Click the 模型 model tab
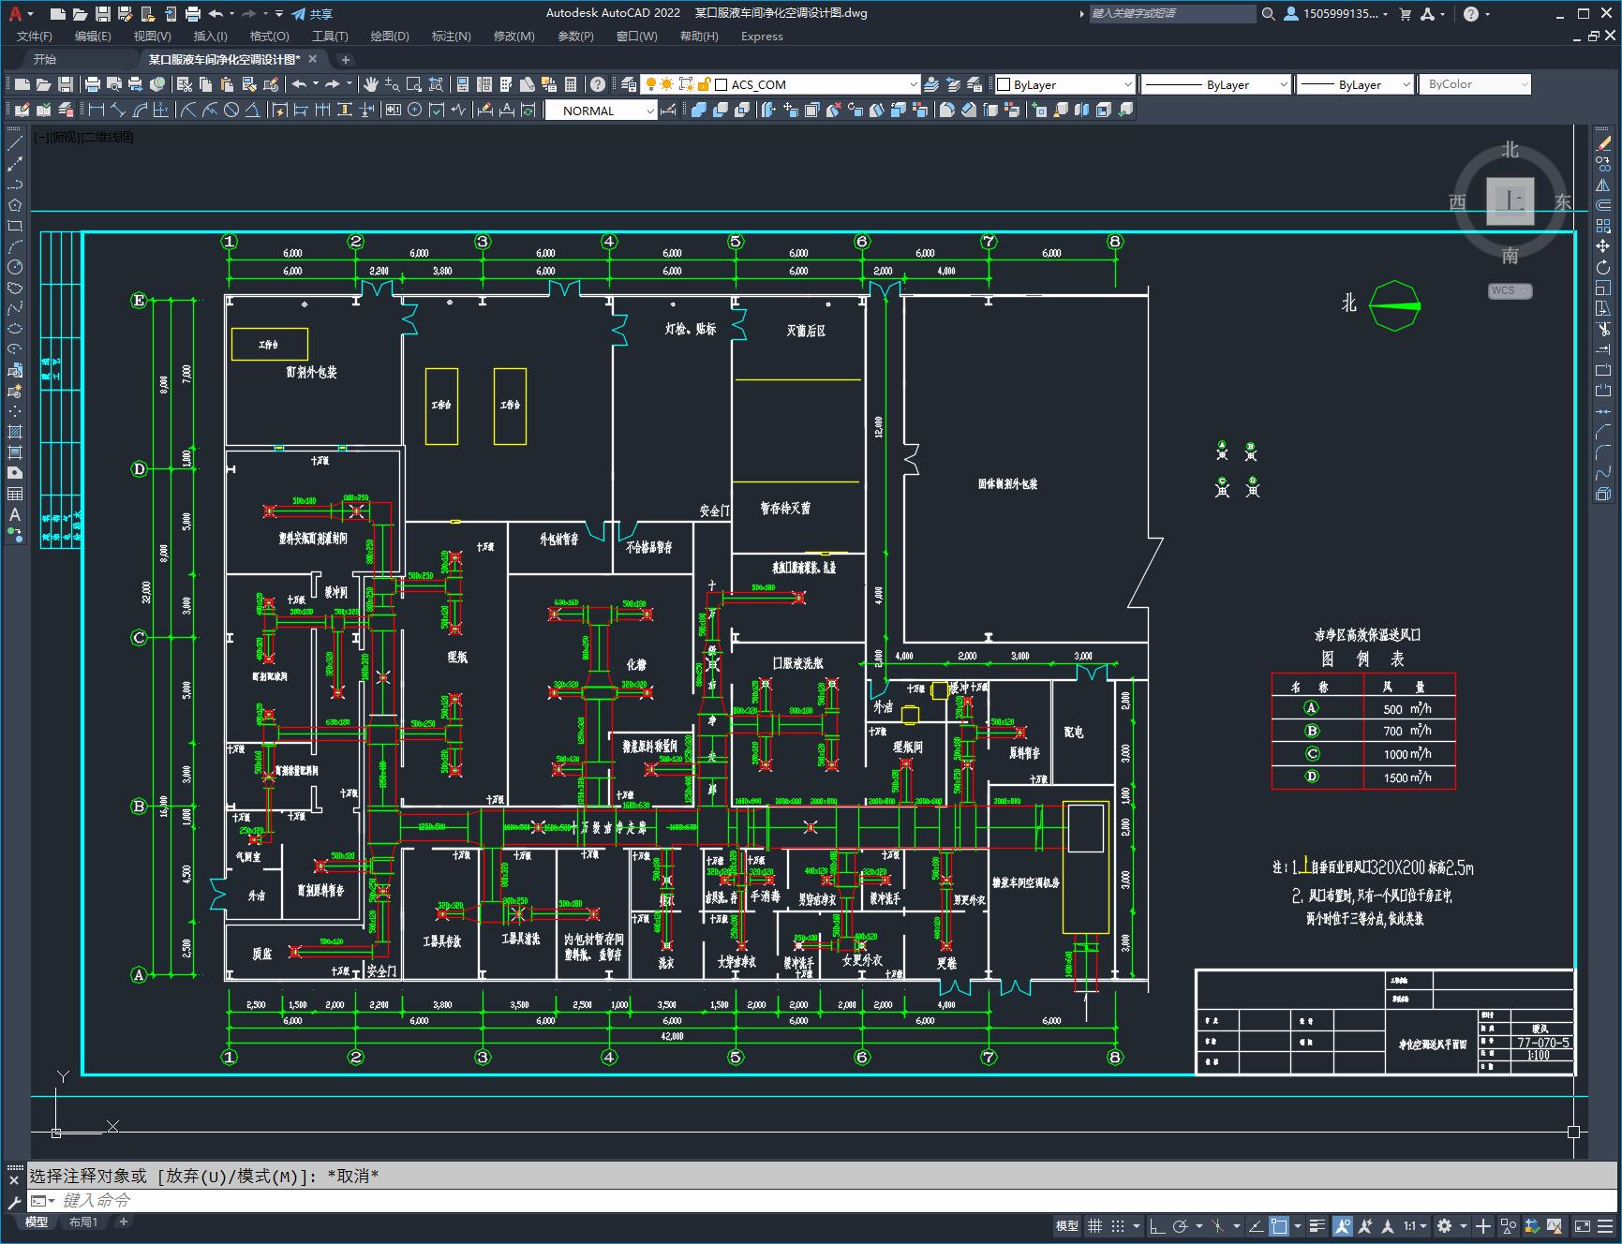 pyautogui.click(x=37, y=1222)
